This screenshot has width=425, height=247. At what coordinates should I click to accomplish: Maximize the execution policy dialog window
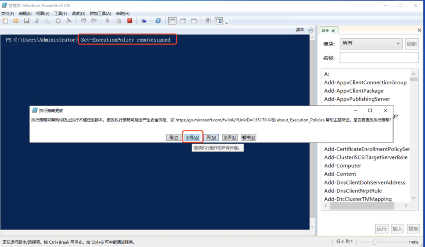[x=370, y=110]
